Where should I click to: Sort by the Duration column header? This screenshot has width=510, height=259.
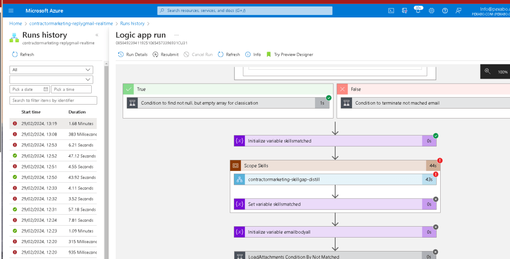pyautogui.click(x=77, y=112)
